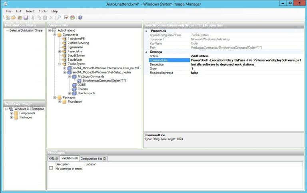Open the Tools menu

coord(42,11)
